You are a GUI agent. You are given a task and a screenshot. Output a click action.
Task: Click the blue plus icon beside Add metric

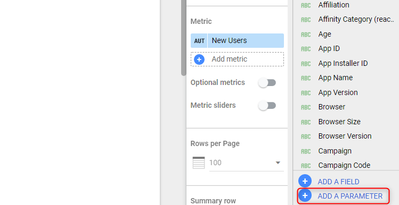(199, 59)
